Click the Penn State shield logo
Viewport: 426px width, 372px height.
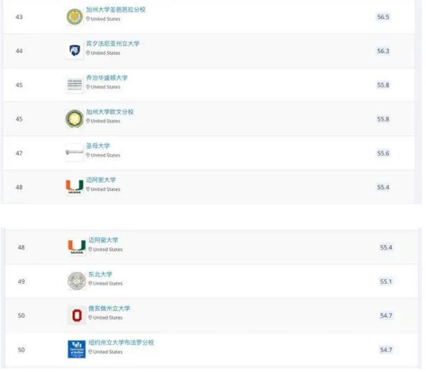click(75, 50)
